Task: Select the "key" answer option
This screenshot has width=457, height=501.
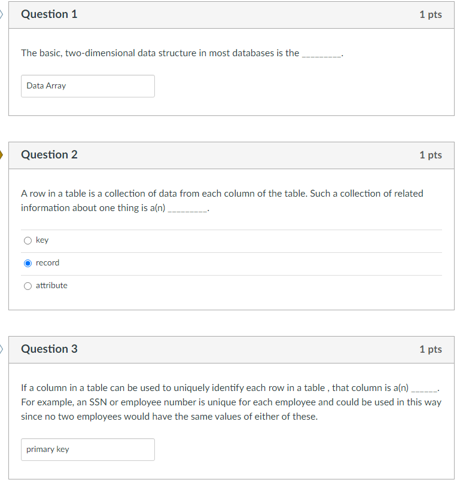Action: [28, 240]
